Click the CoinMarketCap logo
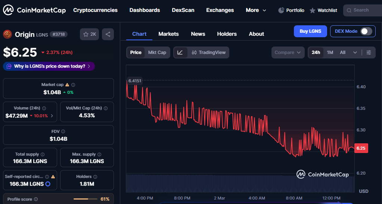This screenshot has width=382, height=204. tap(34, 10)
